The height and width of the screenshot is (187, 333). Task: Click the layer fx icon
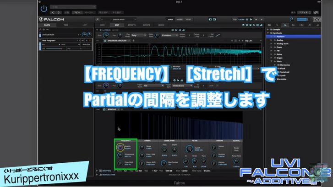point(176,30)
